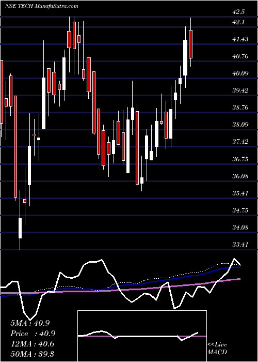The height and width of the screenshot is (362, 258).
Task: Click the last red candlestick near 42.1
Action: pos(191,44)
